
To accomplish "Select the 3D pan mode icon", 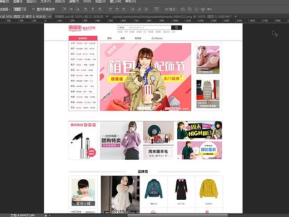I will click(x=196, y=9).
